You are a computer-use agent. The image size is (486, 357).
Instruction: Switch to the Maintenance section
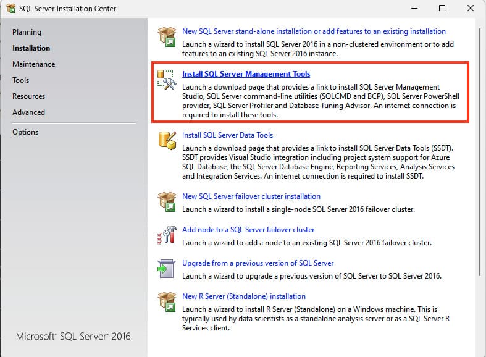click(x=33, y=64)
